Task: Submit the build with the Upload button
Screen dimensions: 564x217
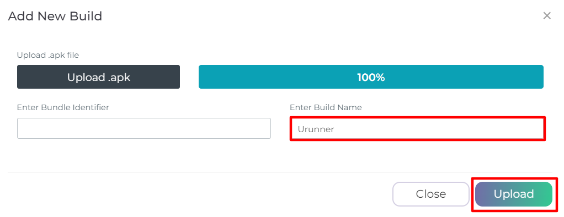Action: [514, 194]
